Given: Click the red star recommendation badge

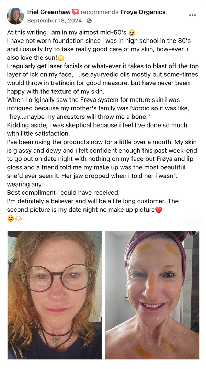Looking at the screenshot, I should tap(76, 12).
